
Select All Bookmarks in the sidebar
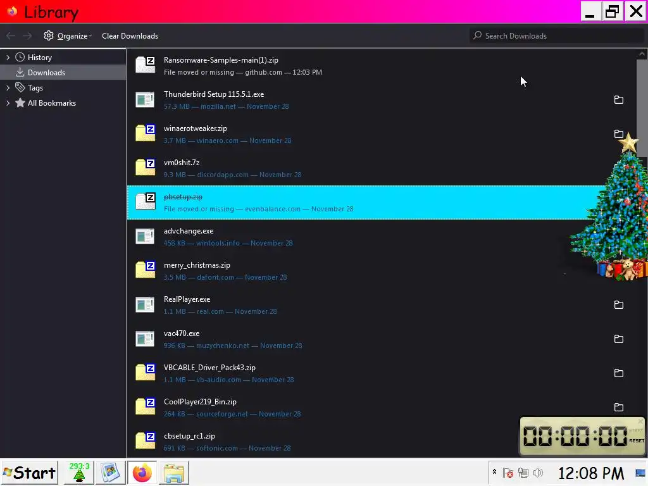[x=52, y=103]
